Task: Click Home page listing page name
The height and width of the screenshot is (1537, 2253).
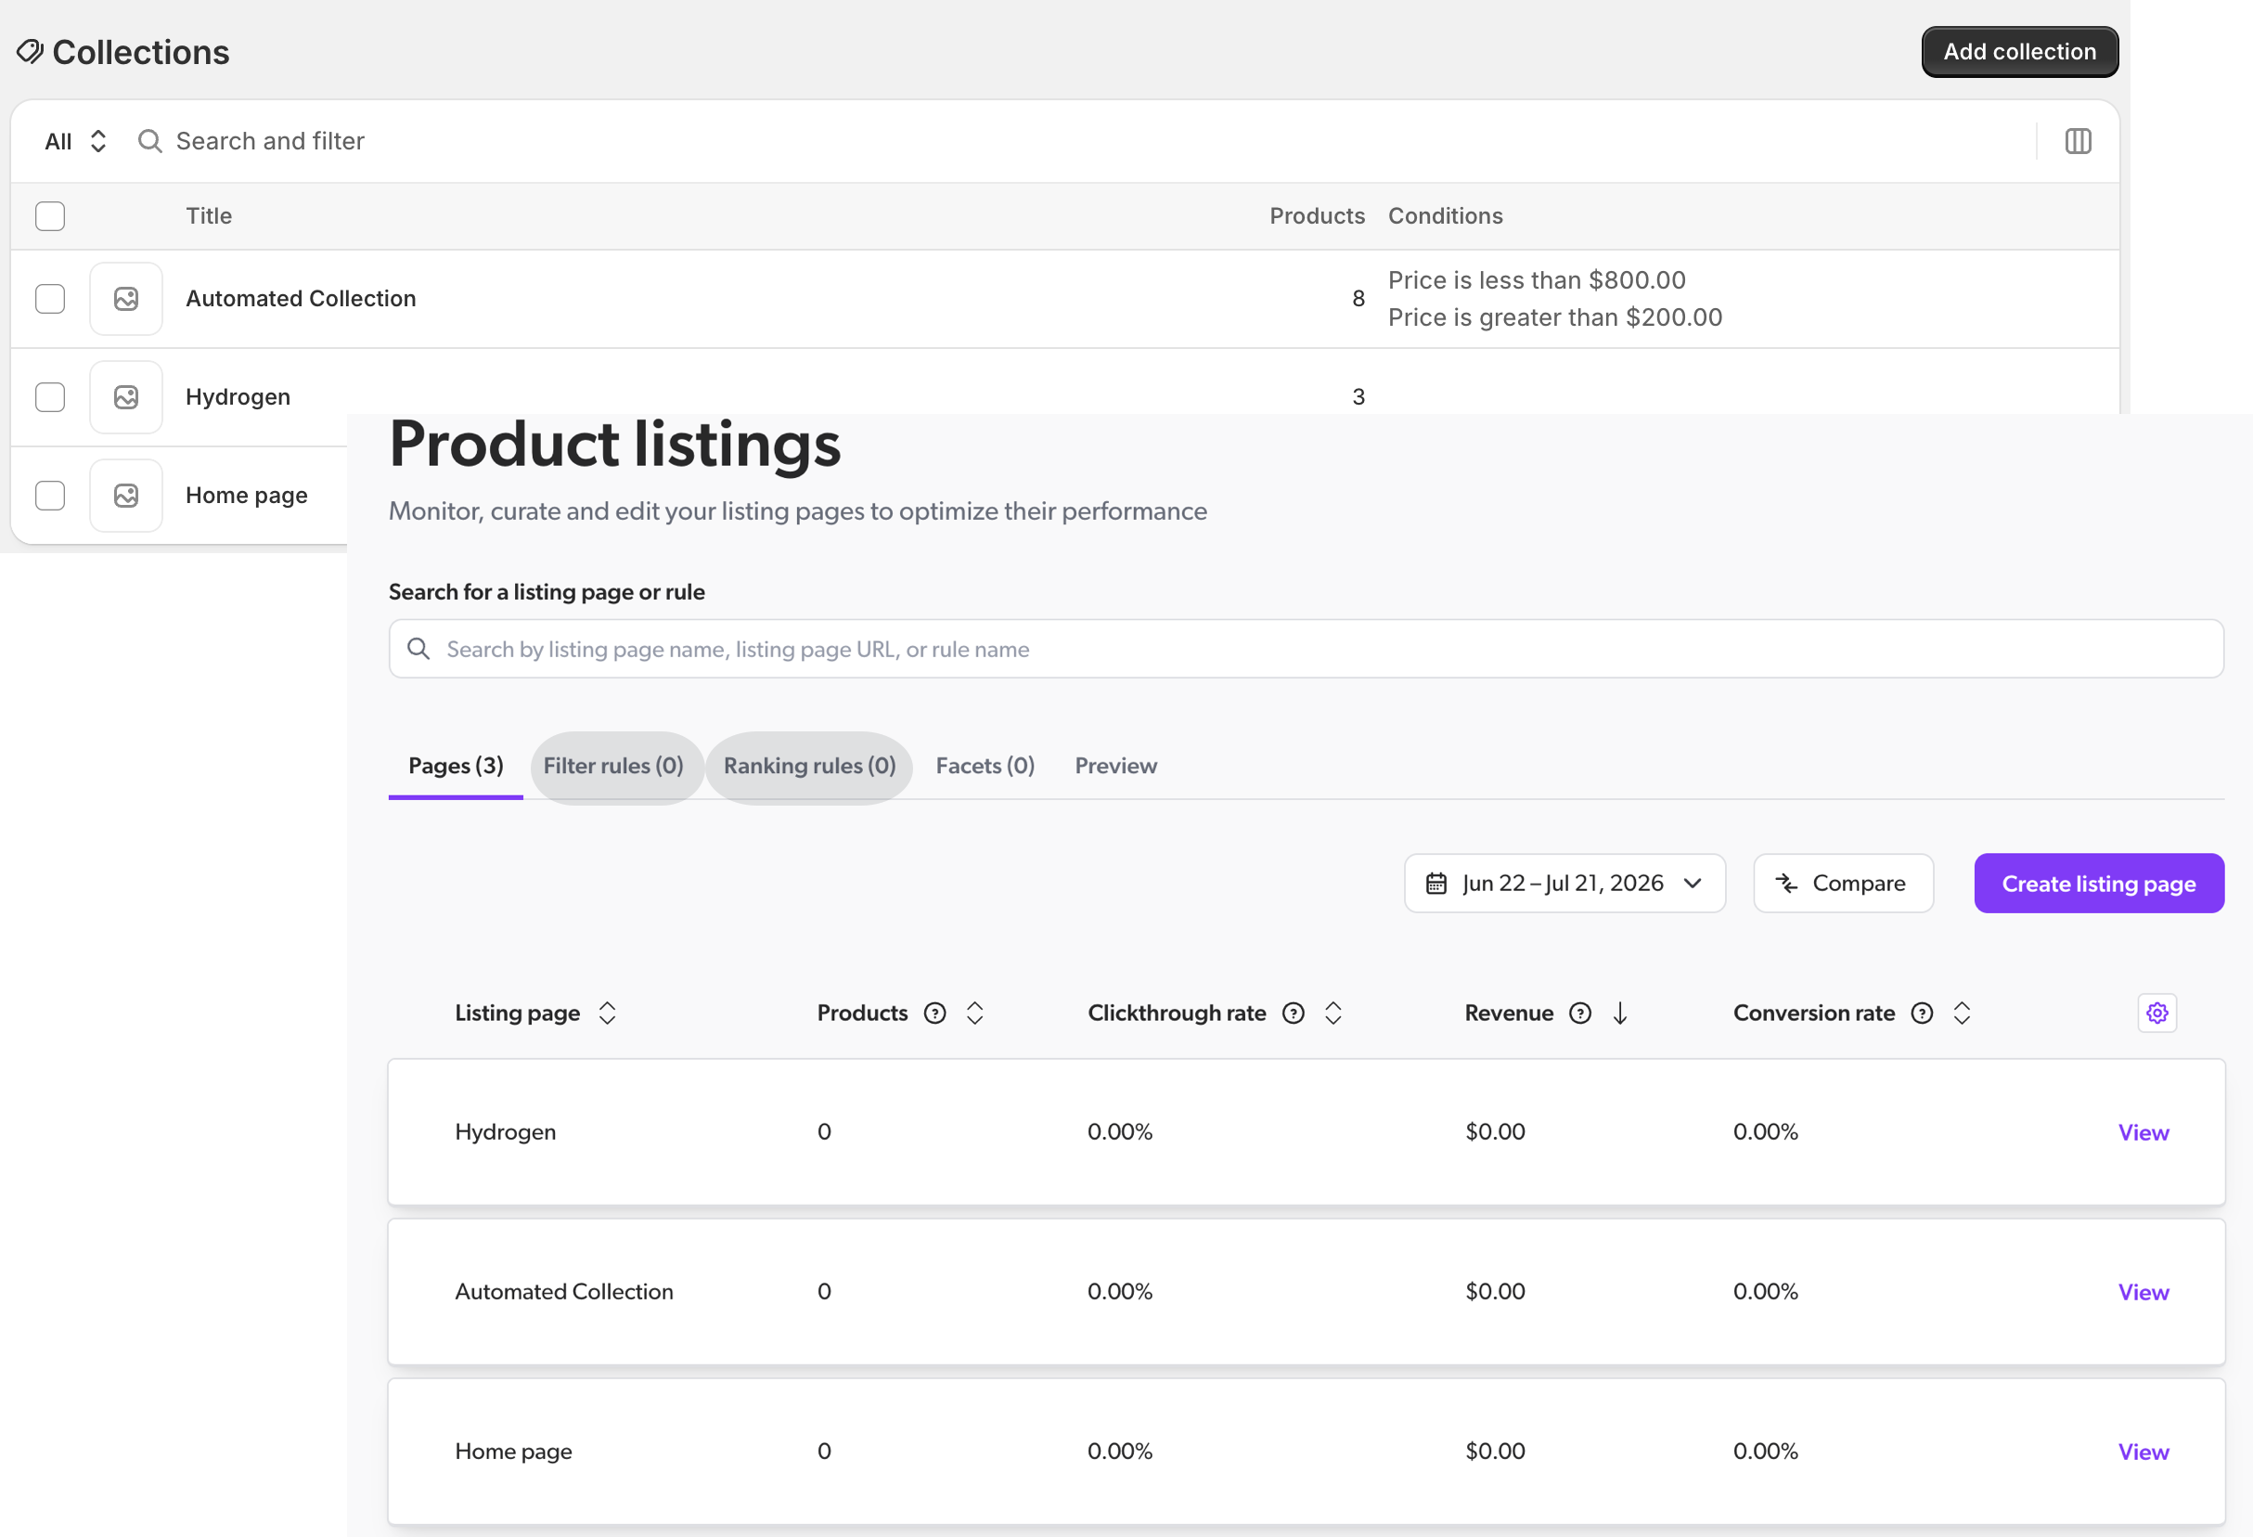Action: (513, 1453)
